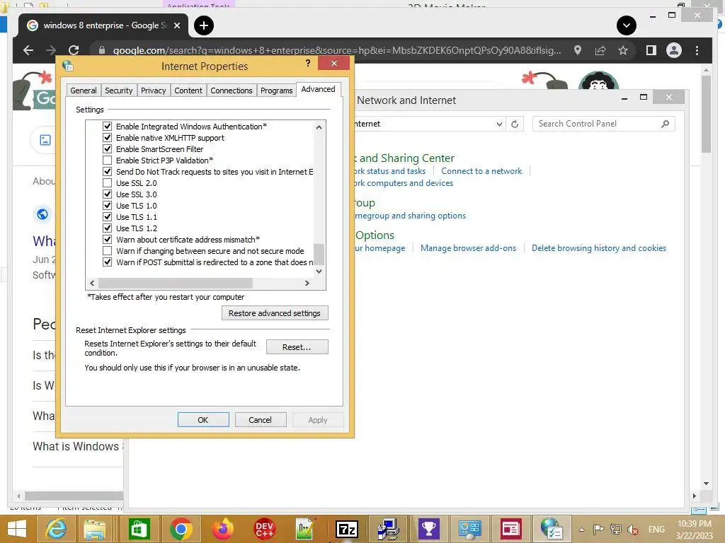This screenshot has width=725, height=543.
Task: Open 7-Zip from the taskbar
Action: [347, 529]
